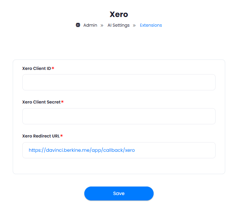Open the Extensions breadcrumb link
Viewport: 236px width, 207px height.
coord(151,25)
